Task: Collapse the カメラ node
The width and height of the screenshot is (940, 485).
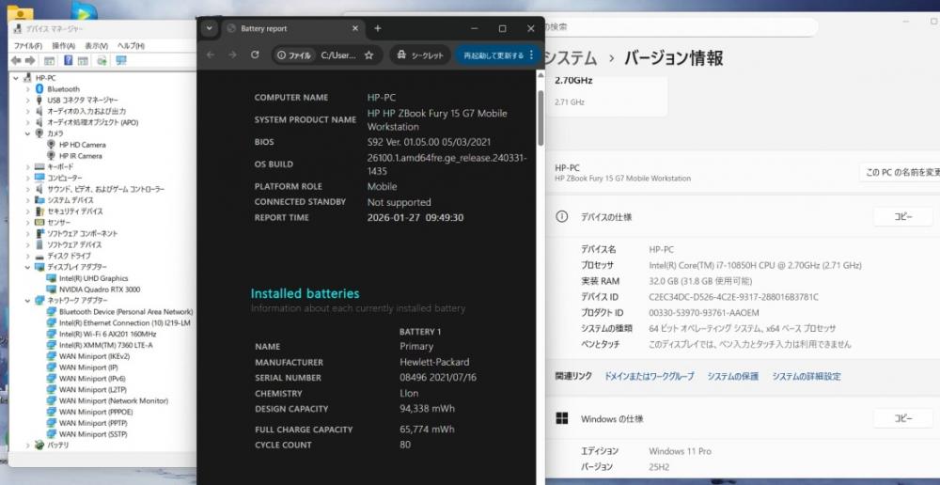Action: coord(27,133)
